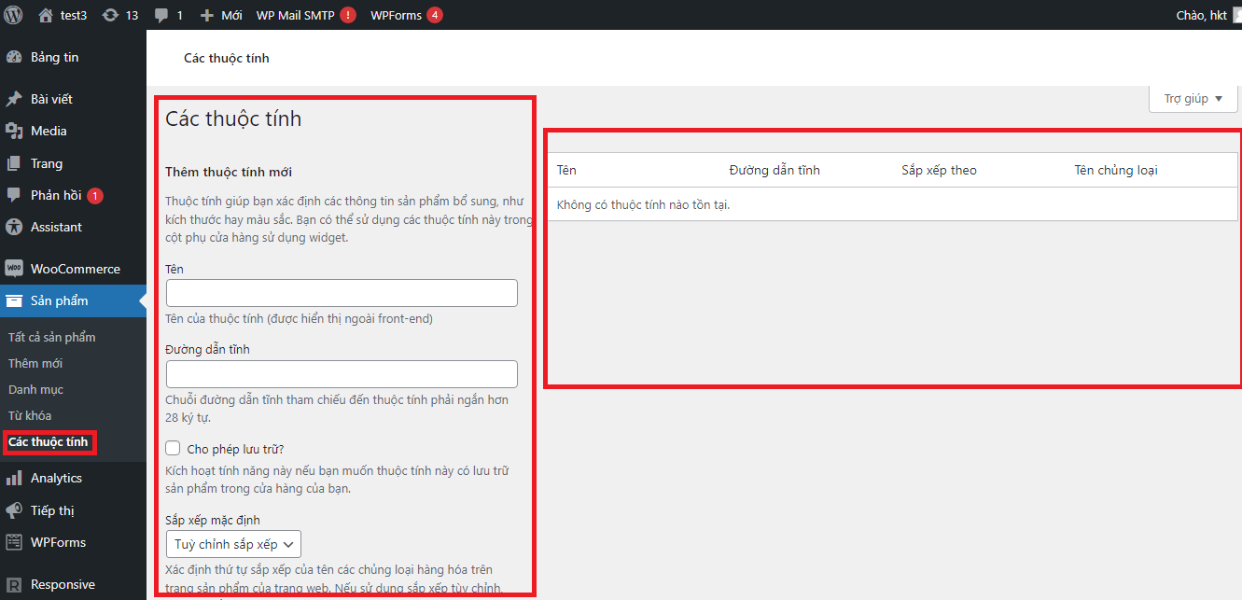Click the Tiếp thị megaphone icon
1242x600 pixels.
point(14,510)
